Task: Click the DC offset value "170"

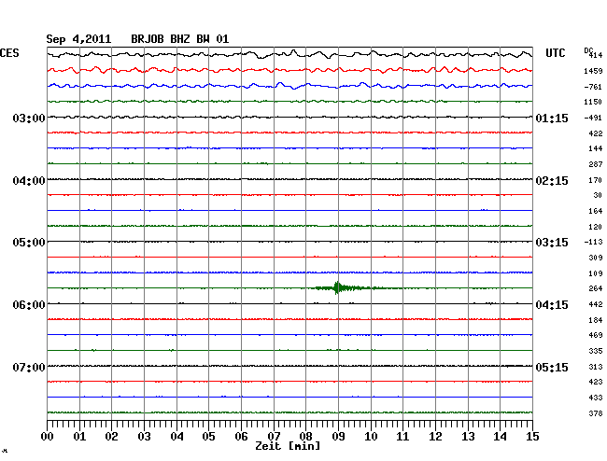Action: pos(596,180)
